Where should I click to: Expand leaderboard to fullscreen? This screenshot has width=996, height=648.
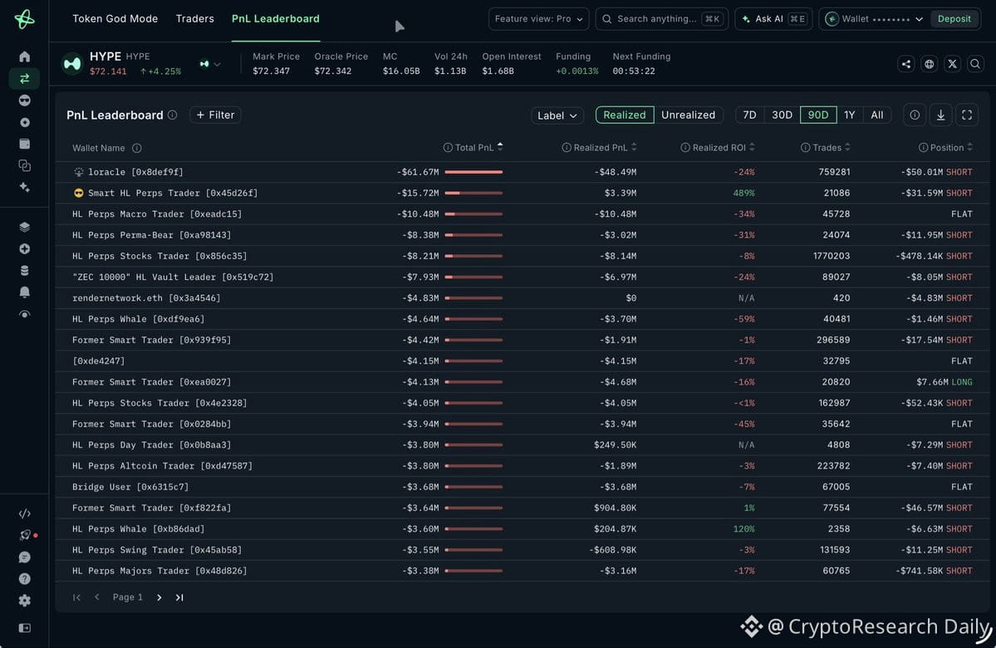tap(967, 115)
